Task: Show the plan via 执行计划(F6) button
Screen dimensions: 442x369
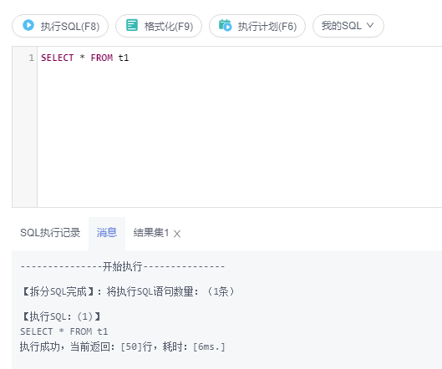Action: [x=257, y=26]
